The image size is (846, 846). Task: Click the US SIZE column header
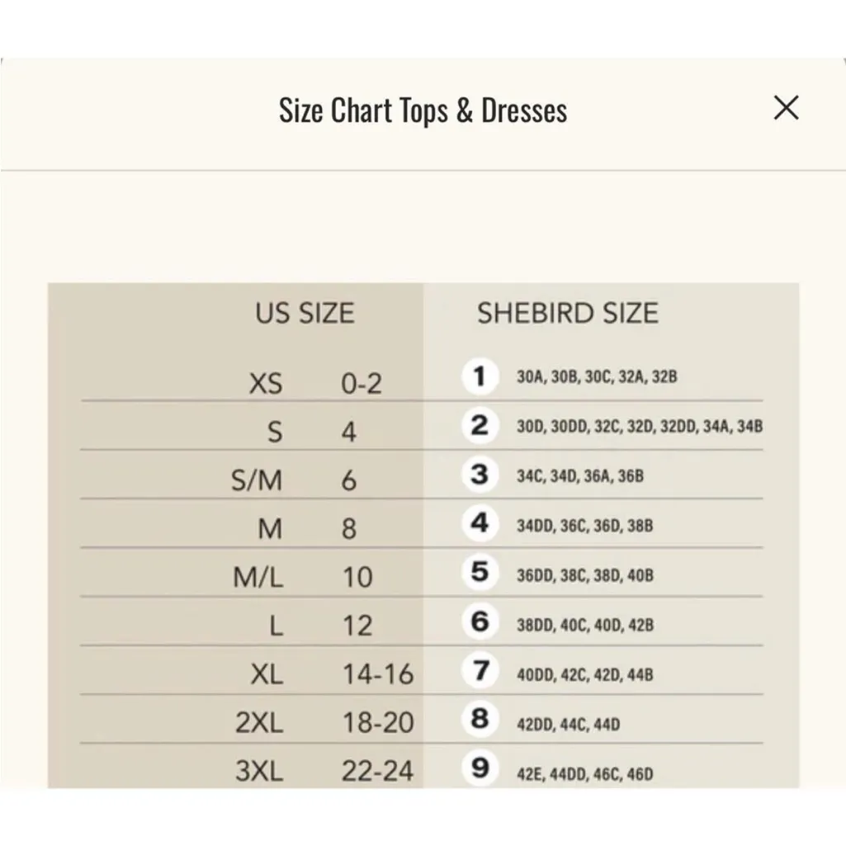305,313
